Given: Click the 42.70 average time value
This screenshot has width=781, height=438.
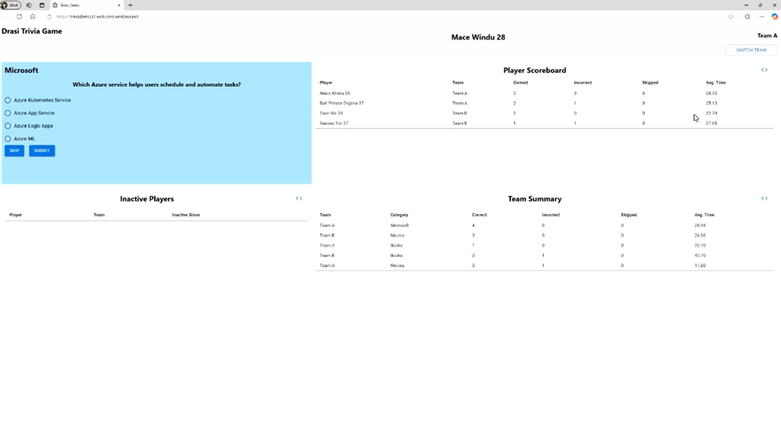Looking at the screenshot, I should 700,255.
